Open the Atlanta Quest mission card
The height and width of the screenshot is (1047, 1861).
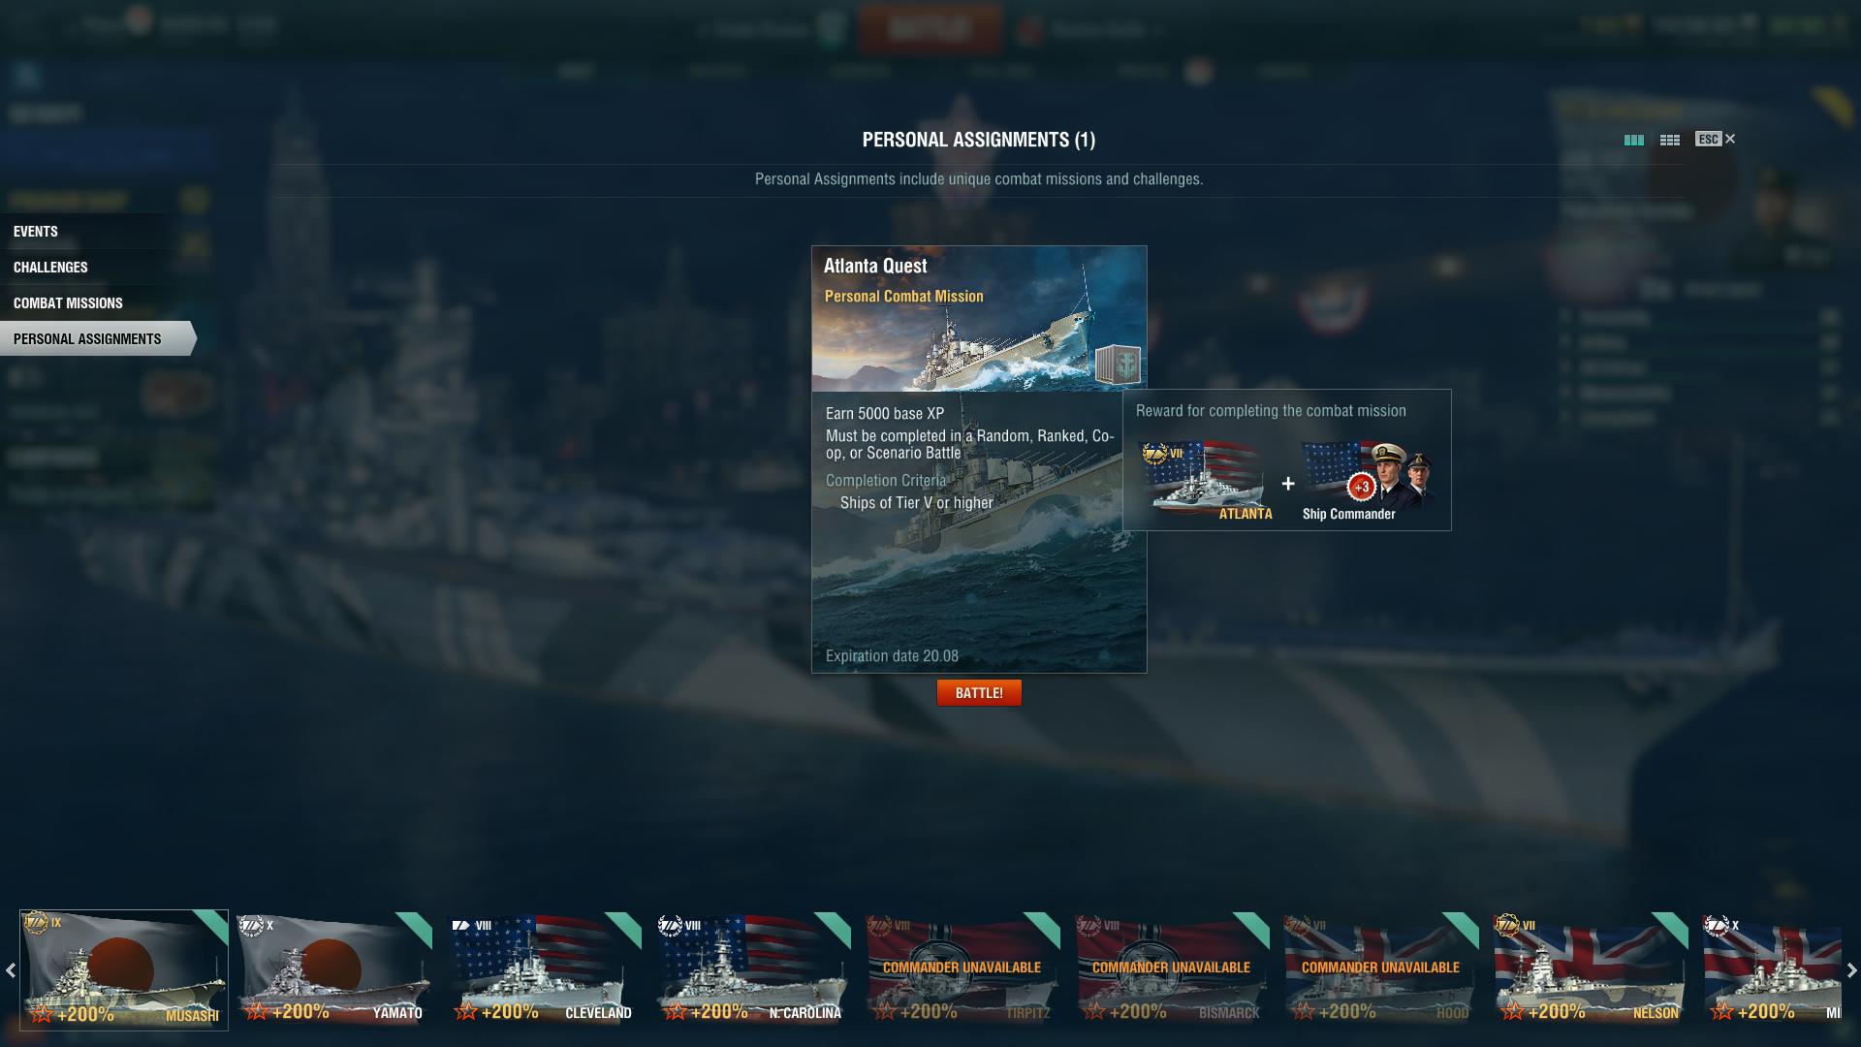point(979,459)
